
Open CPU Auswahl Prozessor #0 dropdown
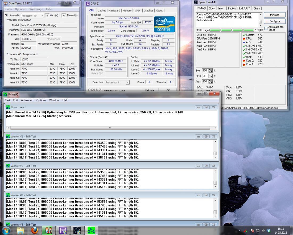click(x=32, y=15)
